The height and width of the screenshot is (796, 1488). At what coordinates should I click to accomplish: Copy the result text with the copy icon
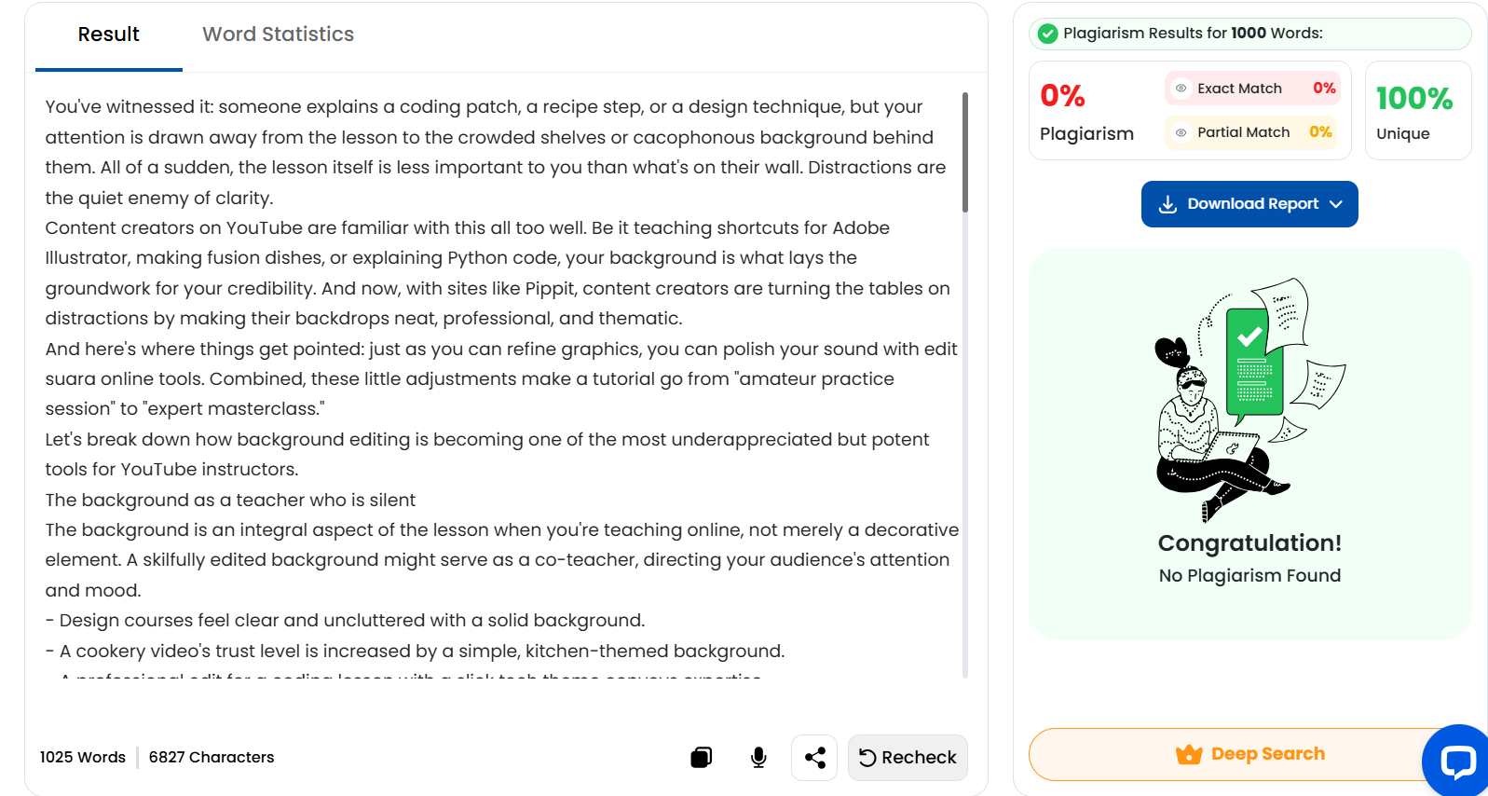702,758
